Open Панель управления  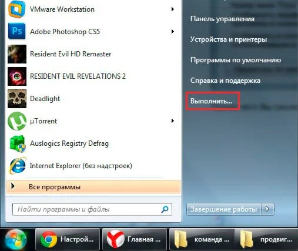click(x=222, y=19)
